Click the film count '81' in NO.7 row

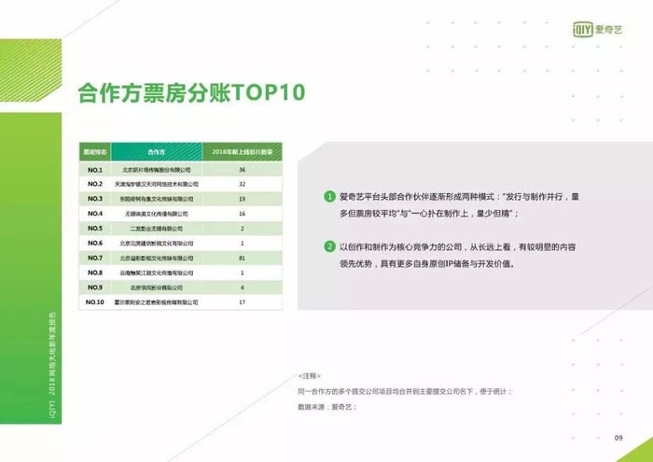point(242,259)
